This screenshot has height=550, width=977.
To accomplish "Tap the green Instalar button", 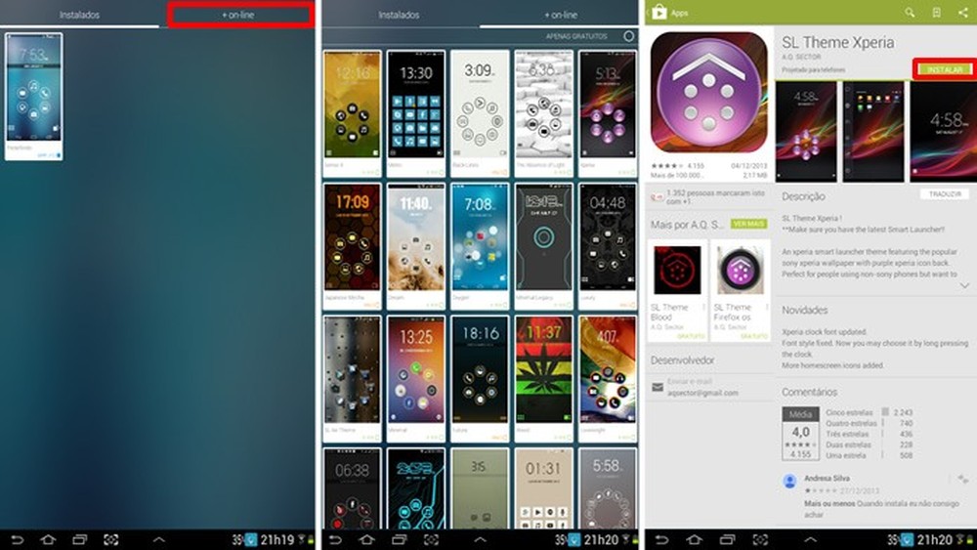I will (x=945, y=69).
